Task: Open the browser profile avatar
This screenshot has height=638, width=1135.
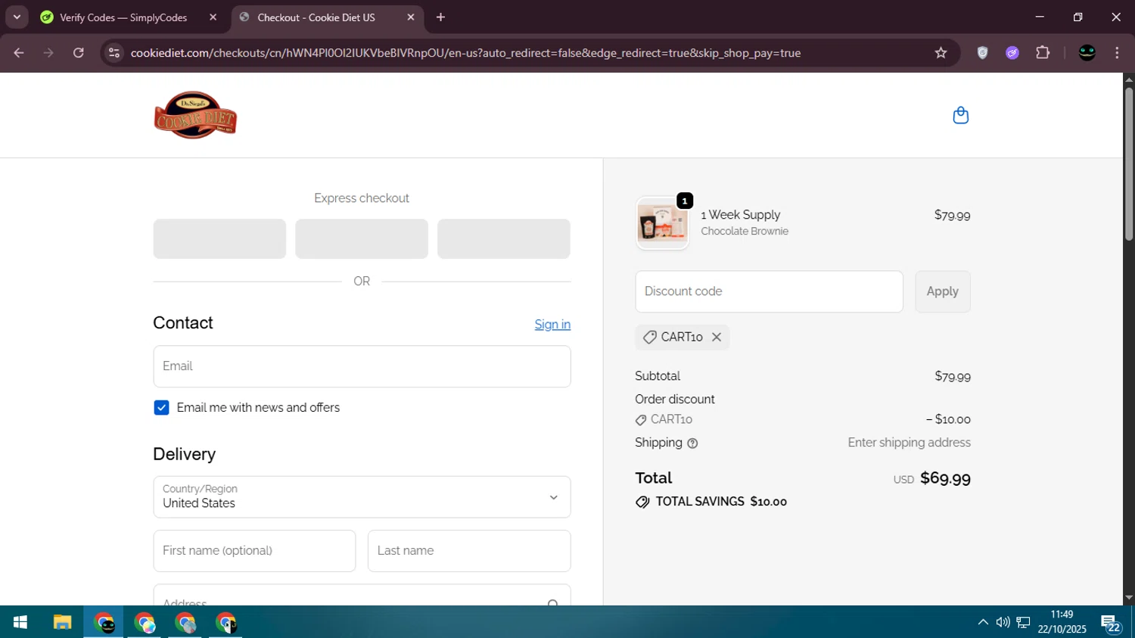Action: coord(1087,53)
